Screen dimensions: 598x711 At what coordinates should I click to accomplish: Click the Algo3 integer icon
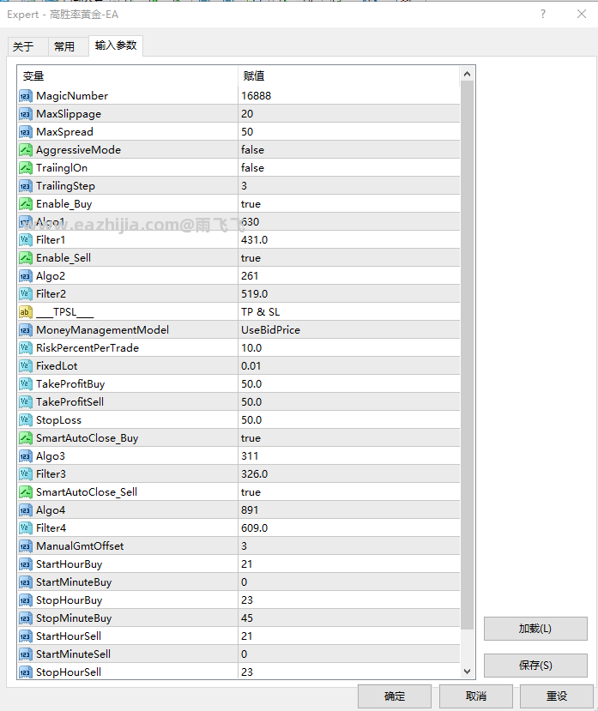coord(26,456)
